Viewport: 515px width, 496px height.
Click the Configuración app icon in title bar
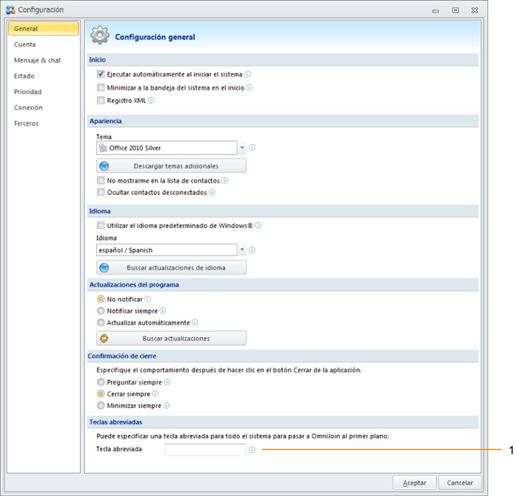(x=10, y=10)
